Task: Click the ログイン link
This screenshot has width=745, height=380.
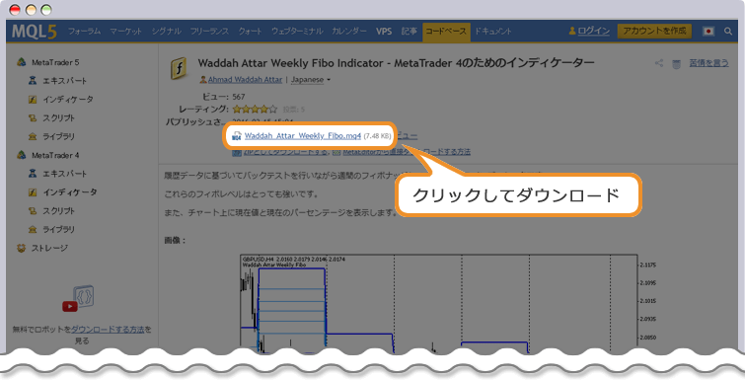Action: tap(593, 32)
